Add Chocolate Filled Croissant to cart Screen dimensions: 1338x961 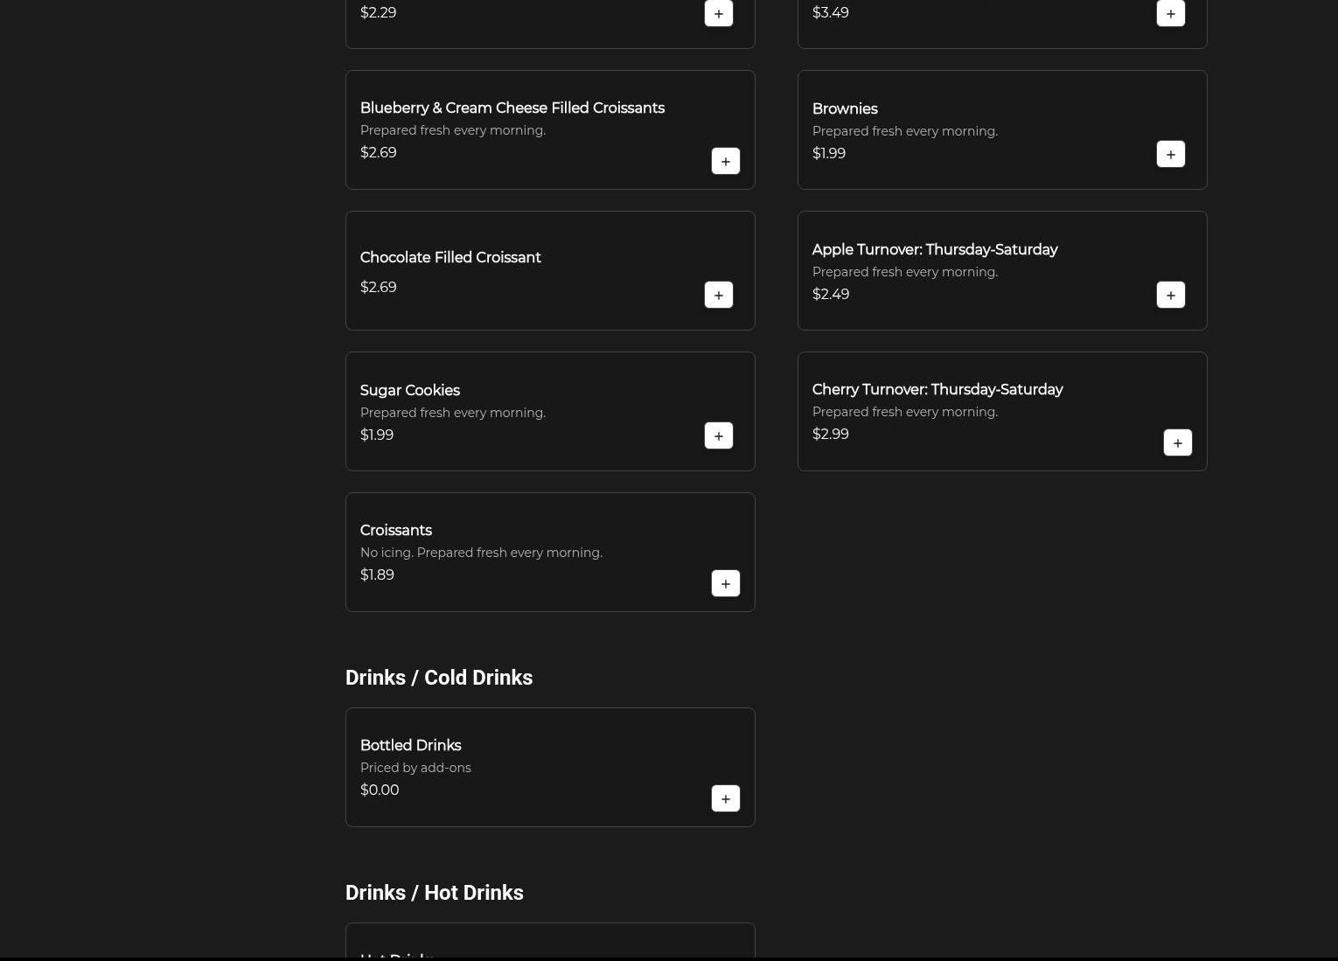(718, 296)
